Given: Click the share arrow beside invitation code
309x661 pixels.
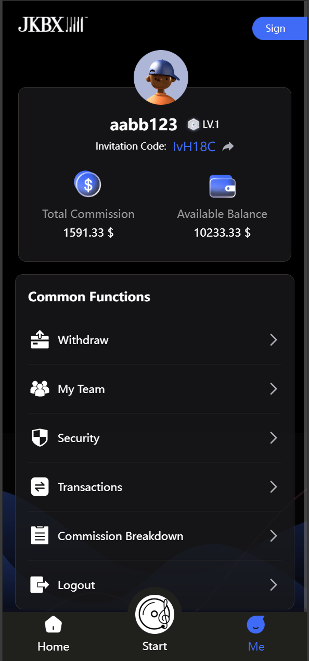Looking at the screenshot, I should click(228, 146).
